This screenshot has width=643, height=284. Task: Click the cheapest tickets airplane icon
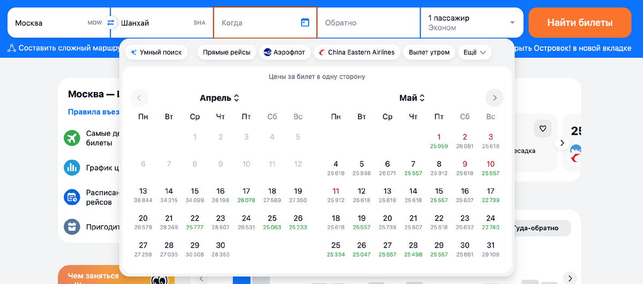(72, 138)
